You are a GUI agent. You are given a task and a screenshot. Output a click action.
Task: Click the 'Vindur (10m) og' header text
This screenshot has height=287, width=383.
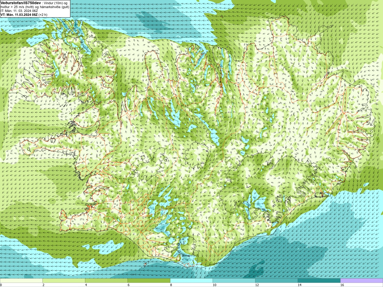pyautogui.click(x=56, y=3)
